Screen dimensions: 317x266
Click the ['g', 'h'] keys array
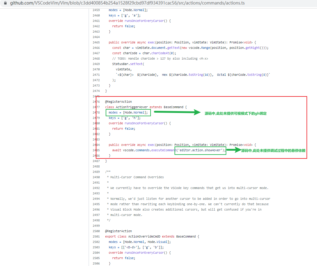point(129,118)
